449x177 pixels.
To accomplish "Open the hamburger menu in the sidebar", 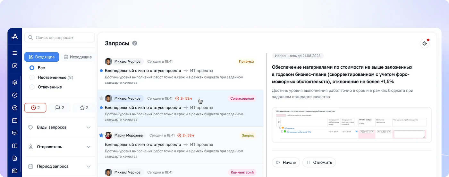I will pyautogui.click(x=14, y=53).
